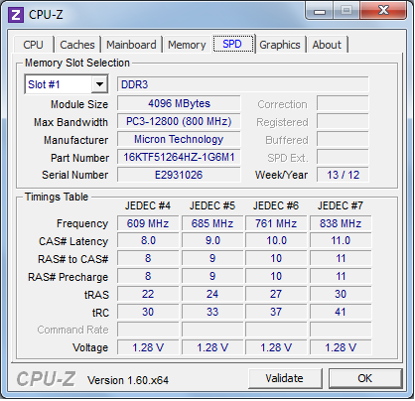The width and height of the screenshot is (415, 401).
Task: Click the JEDEC #7 column header
Action: coord(341,205)
